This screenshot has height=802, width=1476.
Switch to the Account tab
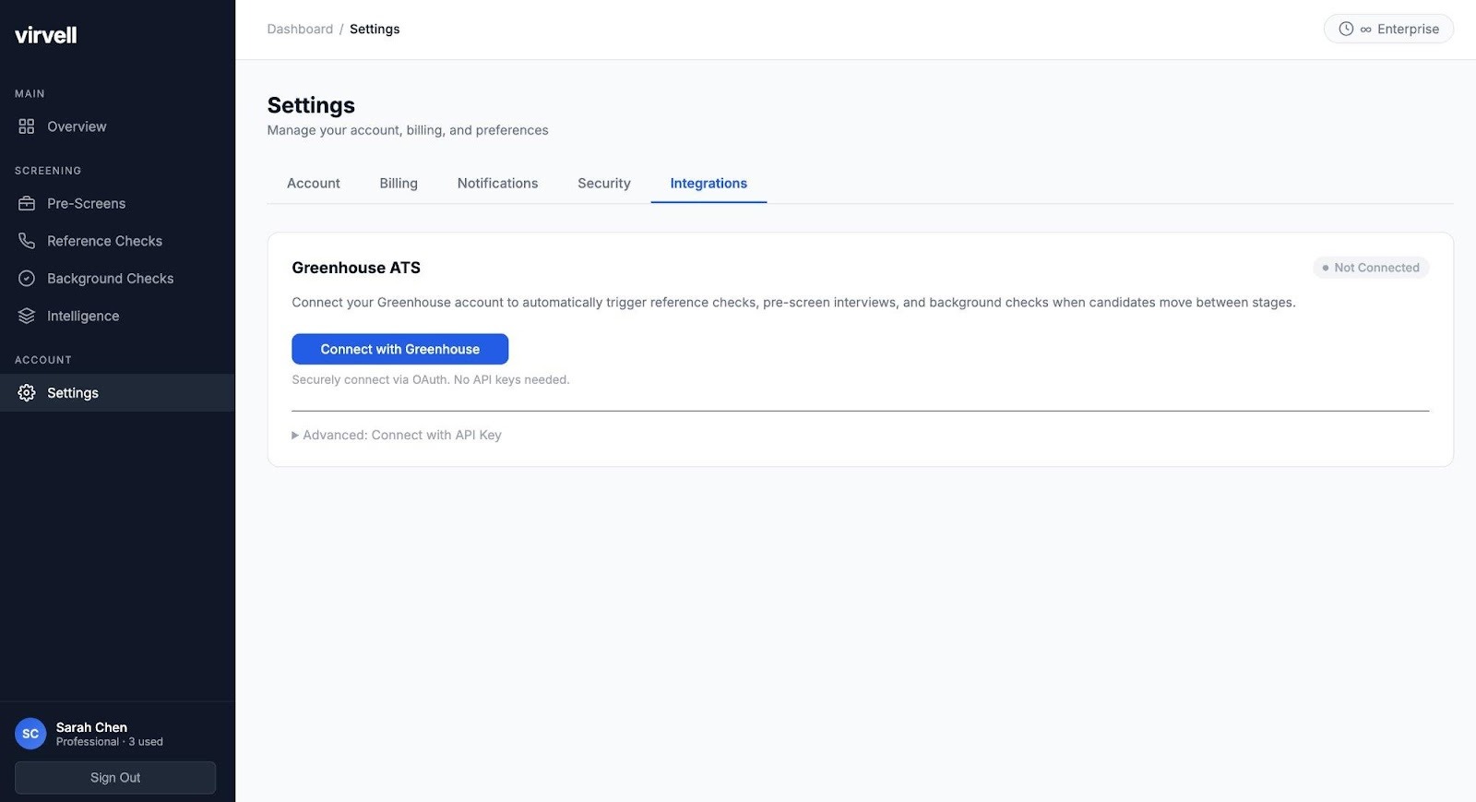pos(314,183)
